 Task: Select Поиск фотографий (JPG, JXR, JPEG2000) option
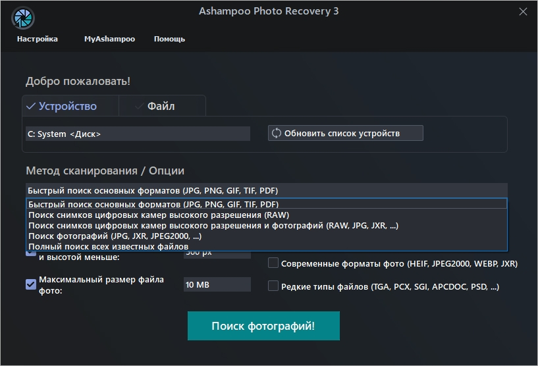(x=115, y=236)
